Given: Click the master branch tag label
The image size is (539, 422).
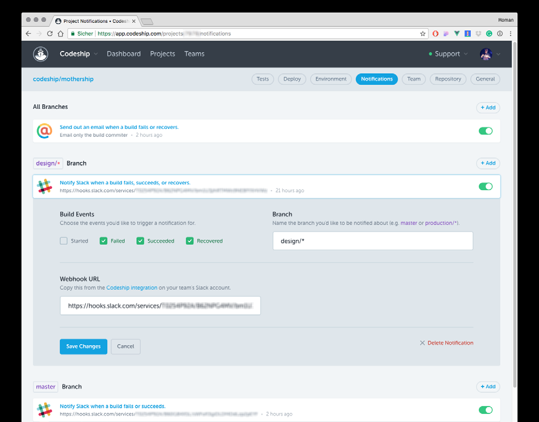Looking at the screenshot, I should (x=46, y=386).
